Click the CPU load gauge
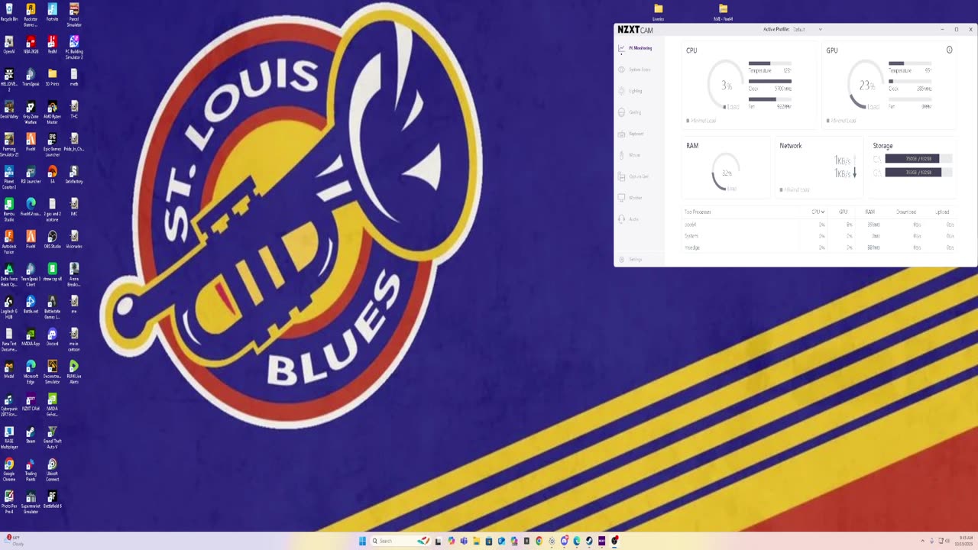The width and height of the screenshot is (978, 550). (x=726, y=86)
